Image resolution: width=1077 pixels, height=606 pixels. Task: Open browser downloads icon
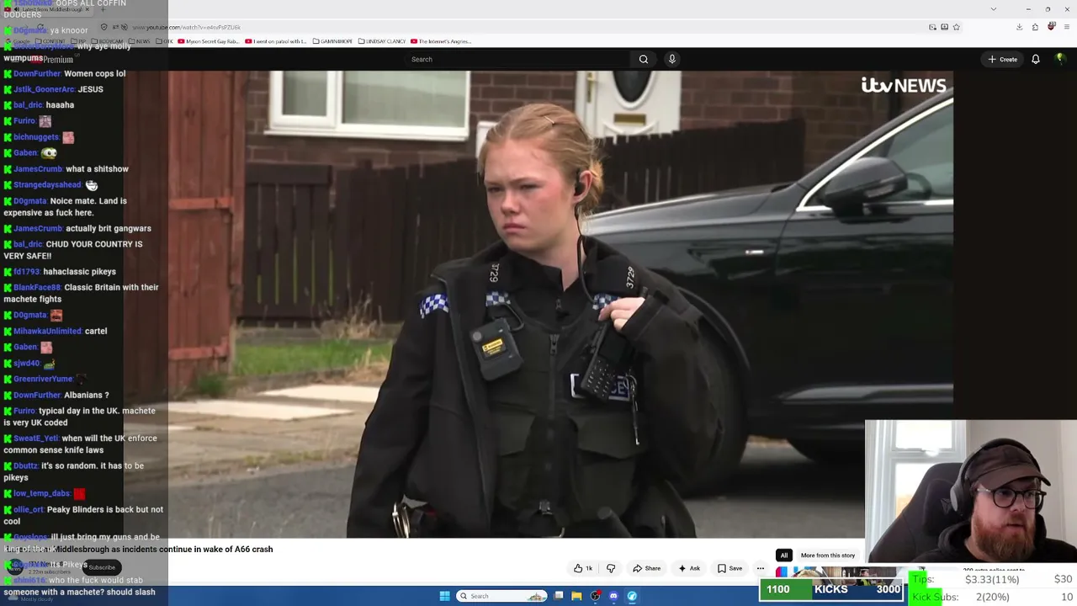pos(1019,27)
